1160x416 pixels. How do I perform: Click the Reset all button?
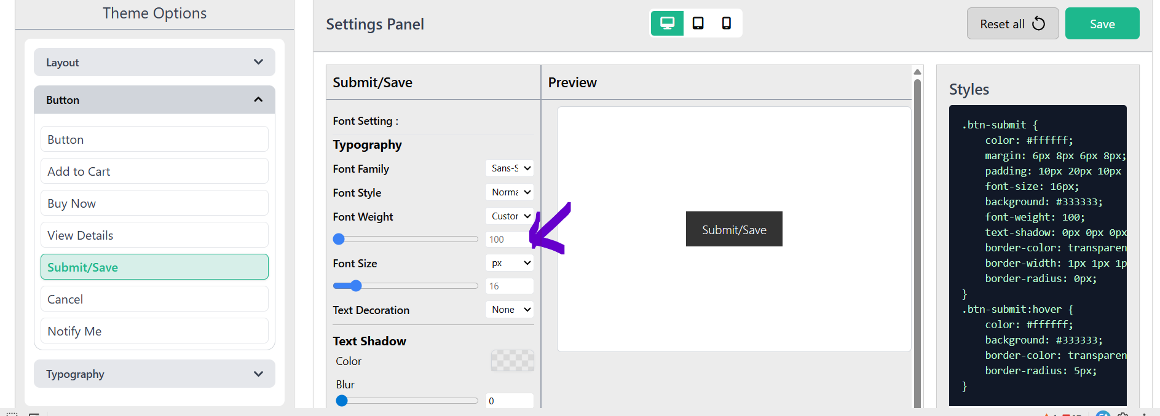tap(1012, 24)
